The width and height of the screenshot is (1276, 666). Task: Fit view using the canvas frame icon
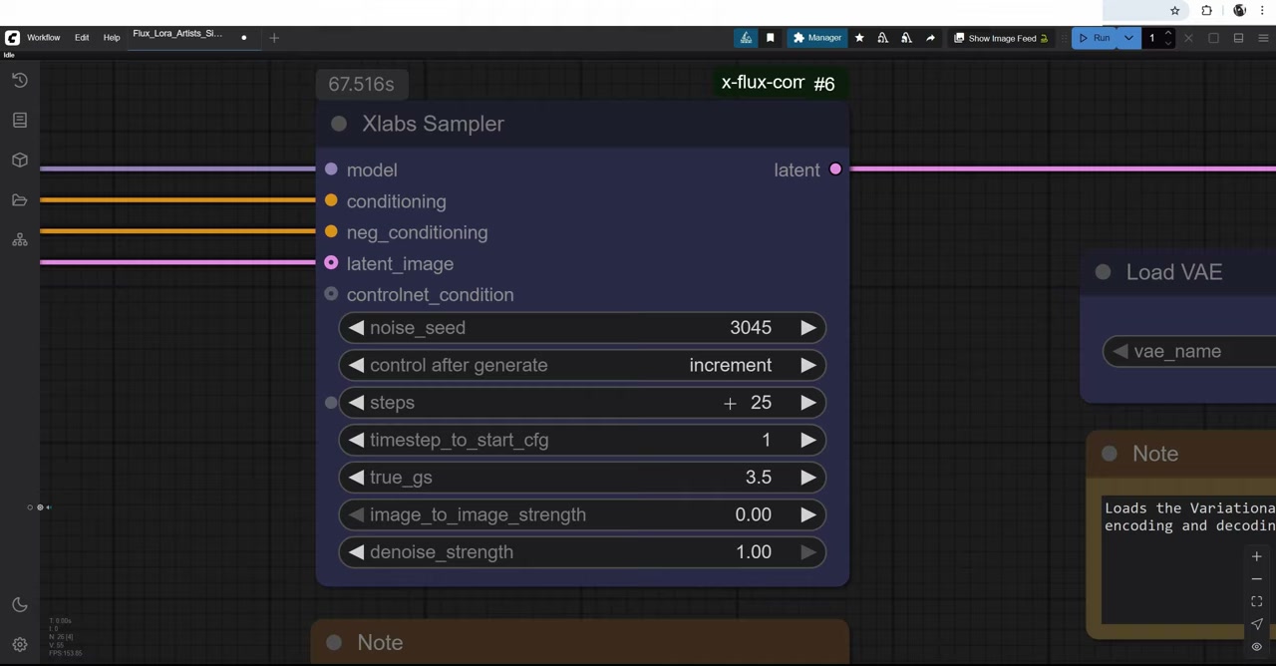[1256, 601]
